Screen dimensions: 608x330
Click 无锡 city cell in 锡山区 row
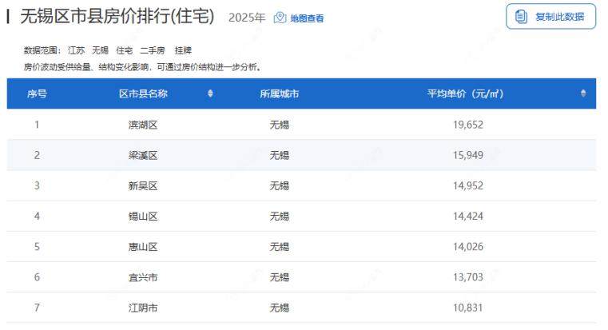coord(280,217)
